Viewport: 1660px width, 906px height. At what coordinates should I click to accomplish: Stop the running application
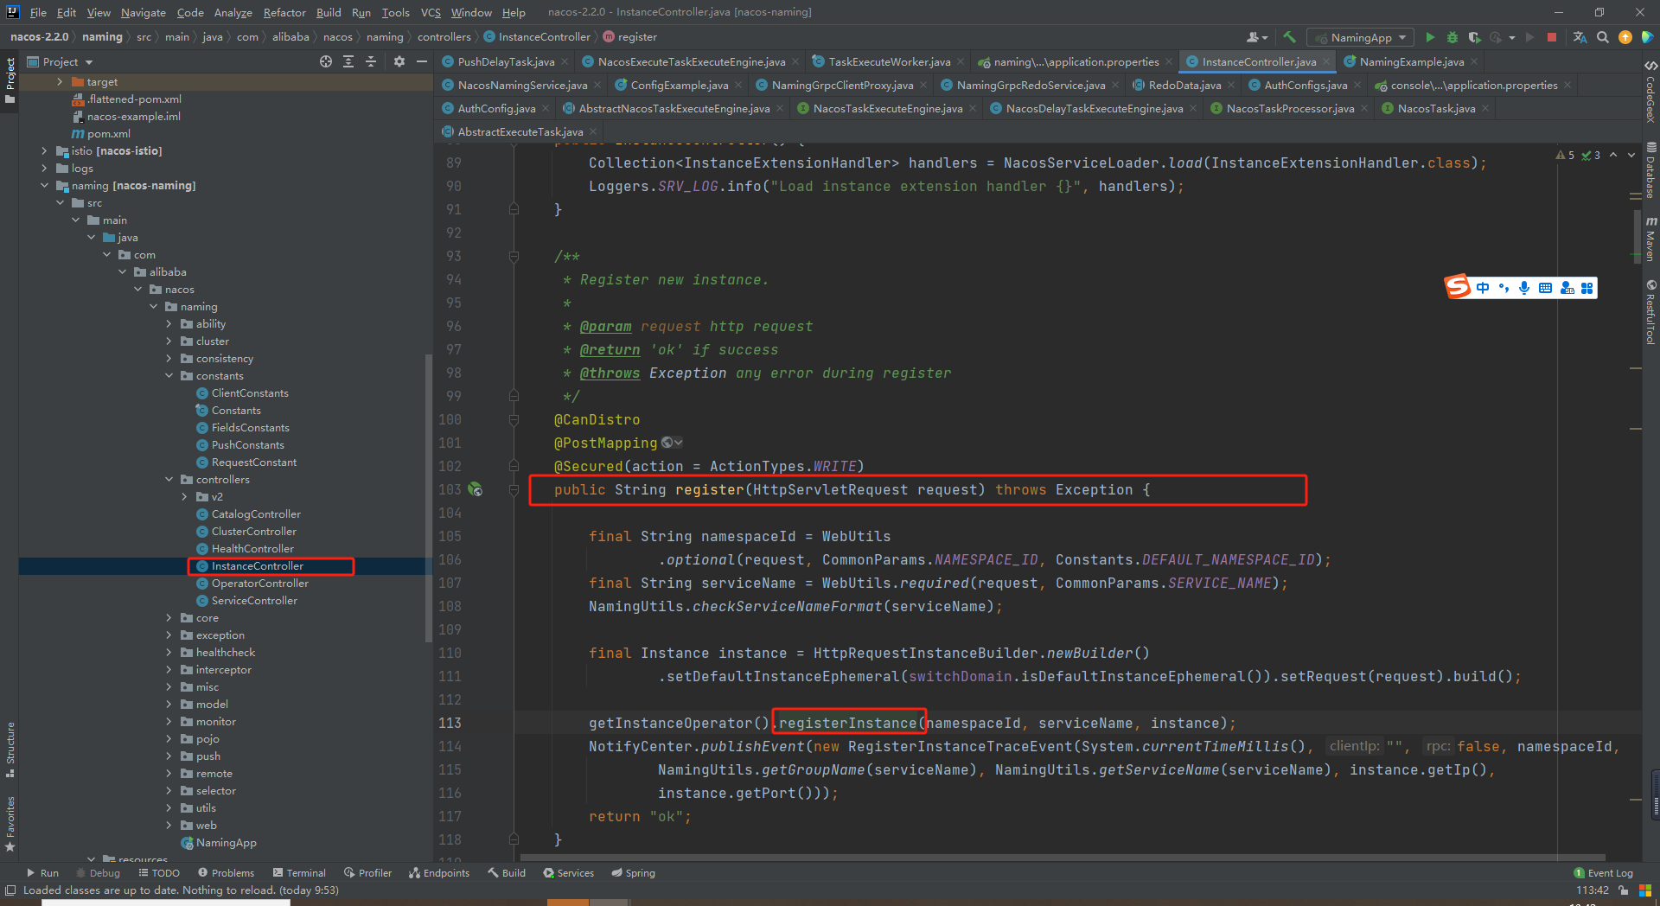1552,37
